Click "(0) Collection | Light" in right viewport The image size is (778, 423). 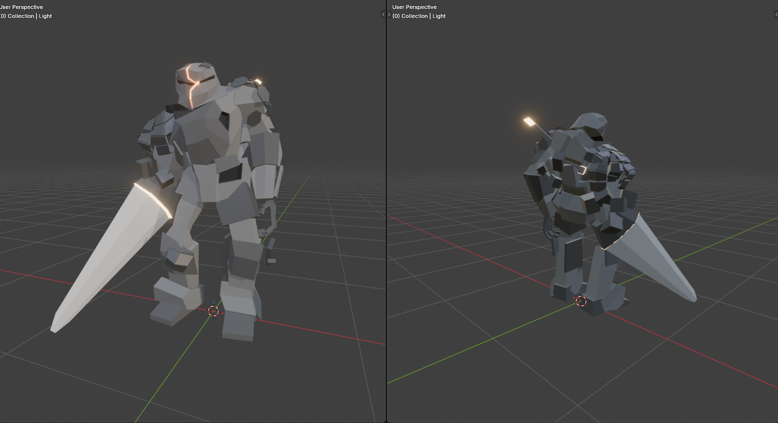[419, 16]
